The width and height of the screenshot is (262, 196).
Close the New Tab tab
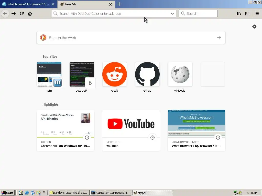(x=111, y=4)
